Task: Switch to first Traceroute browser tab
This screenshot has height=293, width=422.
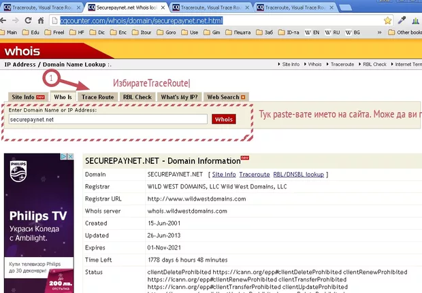Action: pyautogui.click(x=42, y=7)
